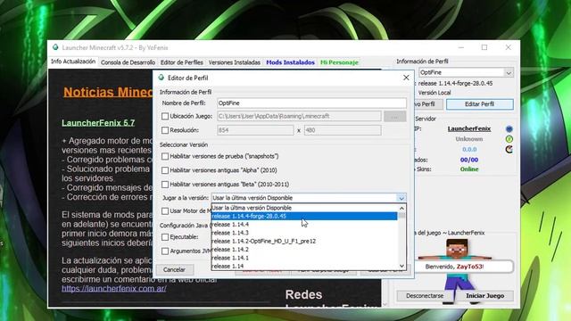Select release 1.14.3 in version list
Screen dimensions: 571x321
pyautogui.click(x=304, y=233)
